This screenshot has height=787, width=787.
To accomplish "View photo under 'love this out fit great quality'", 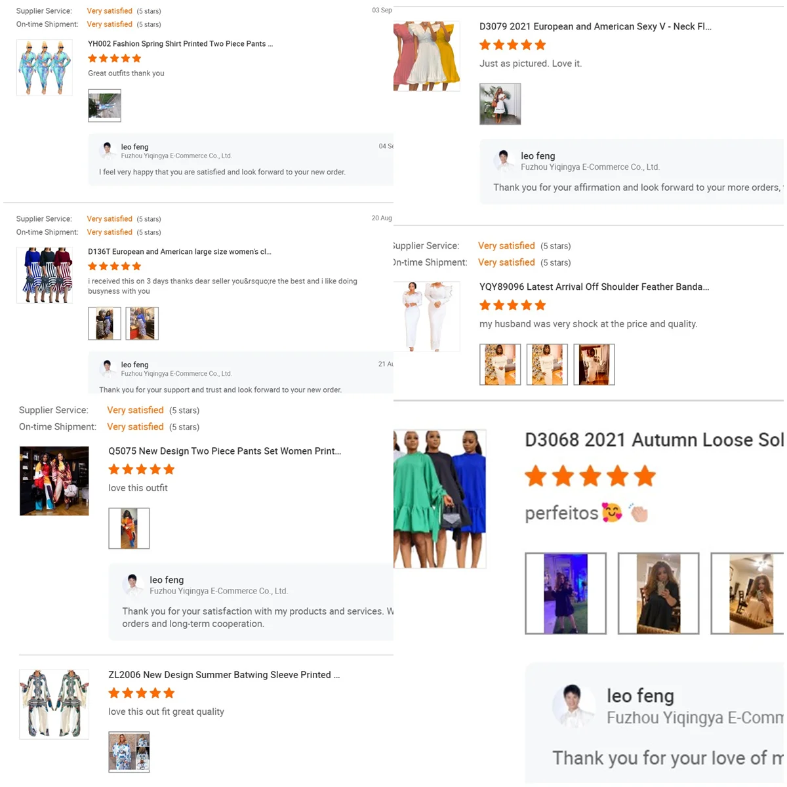I will [x=129, y=752].
